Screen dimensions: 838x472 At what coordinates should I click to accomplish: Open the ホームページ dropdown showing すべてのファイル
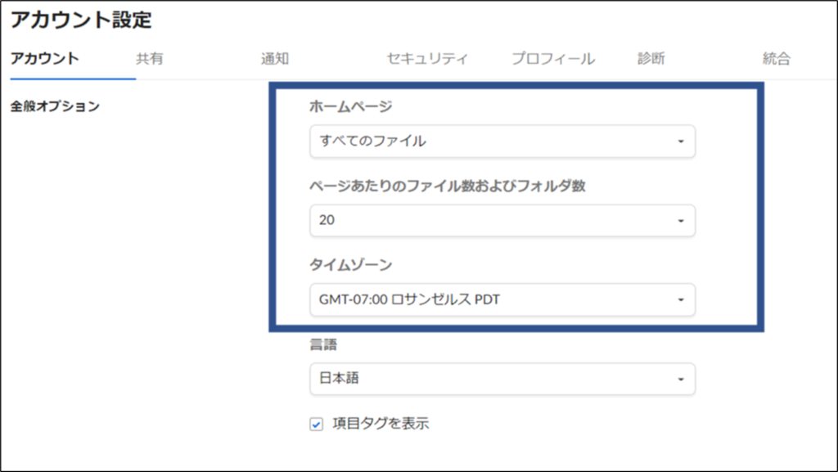[502, 142]
